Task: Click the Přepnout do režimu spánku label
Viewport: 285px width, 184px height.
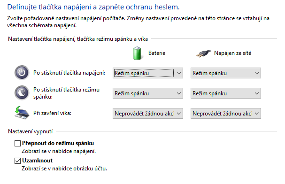Action: [x=58, y=143]
